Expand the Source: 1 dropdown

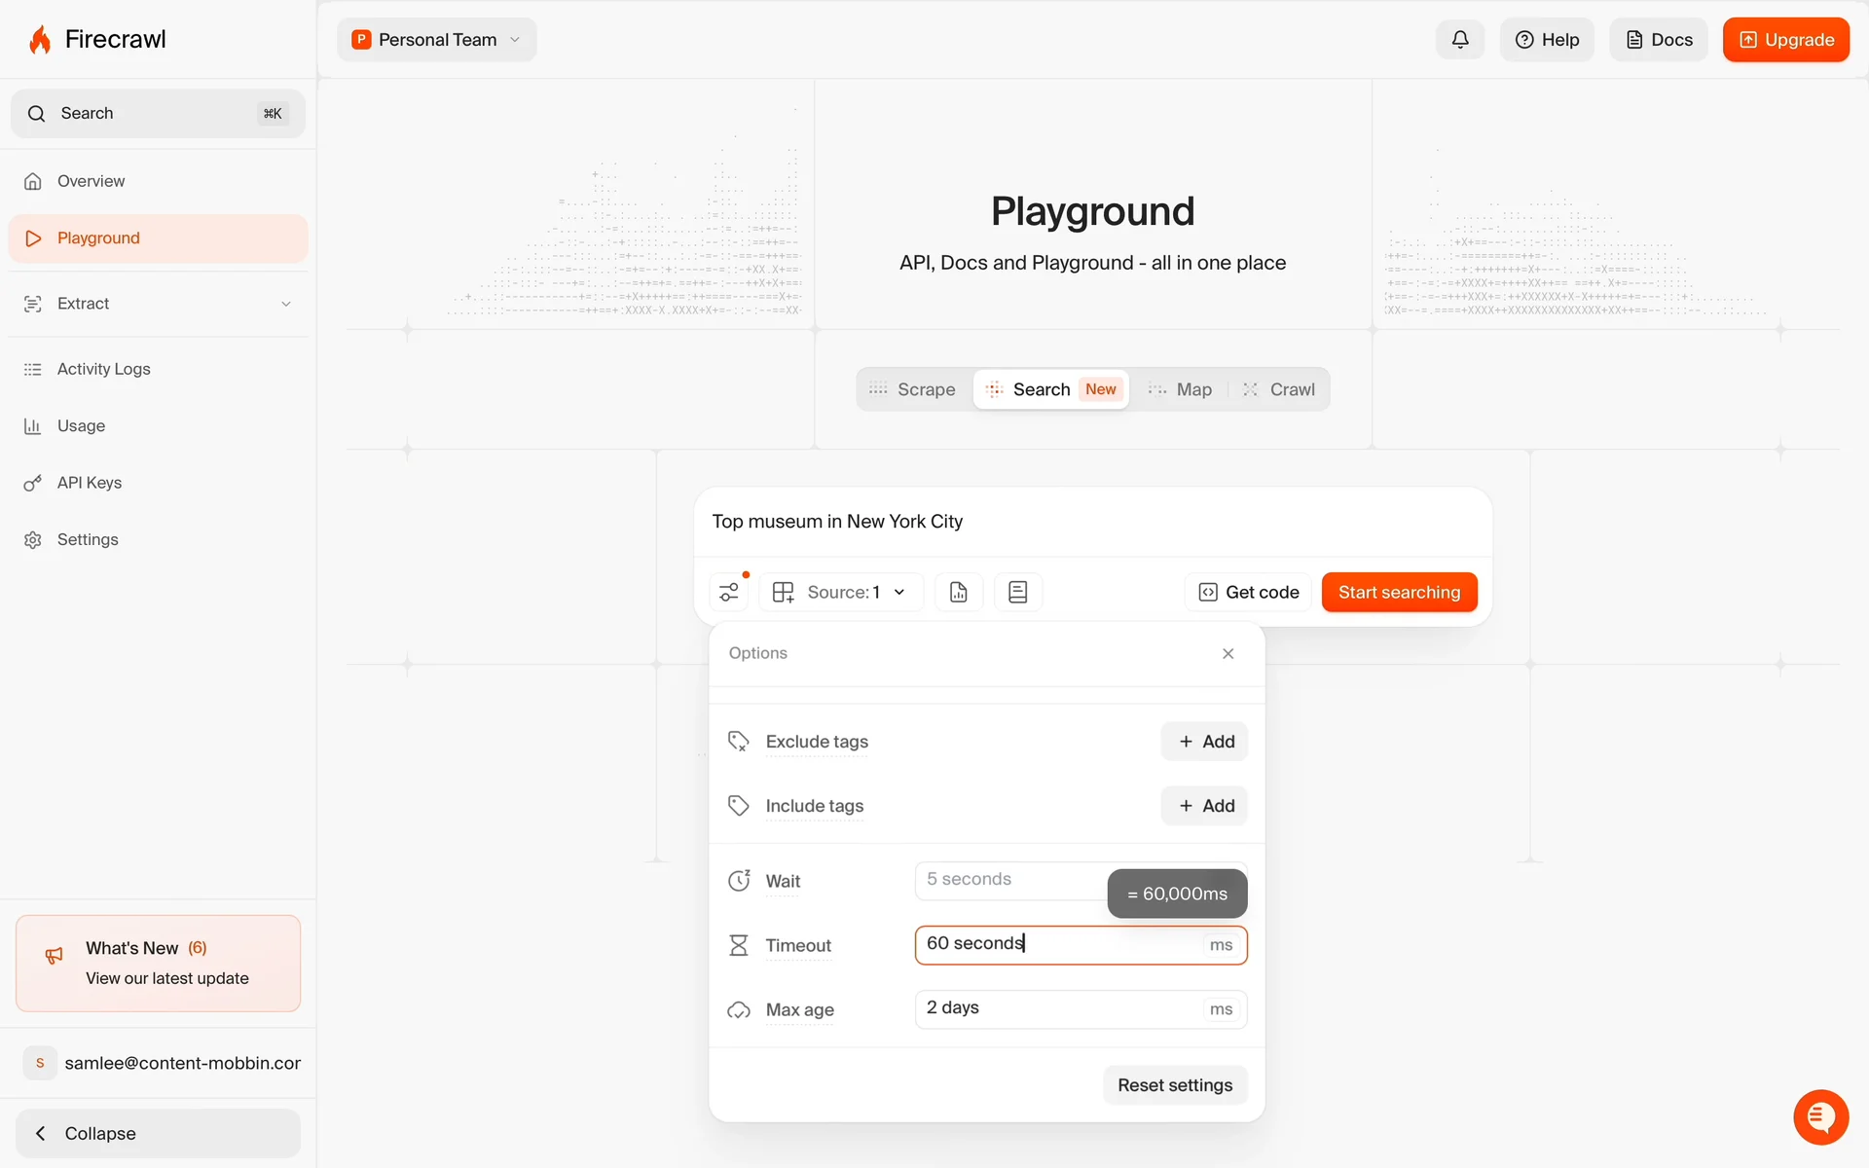tap(841, 592)
